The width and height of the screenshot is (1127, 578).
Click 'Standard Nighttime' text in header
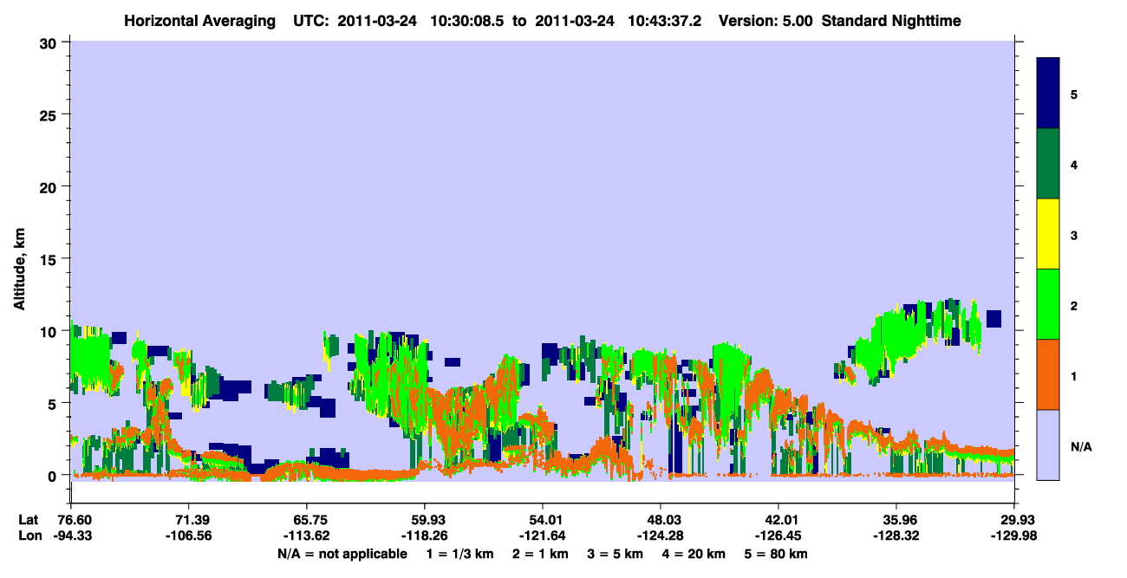(892, 21)
